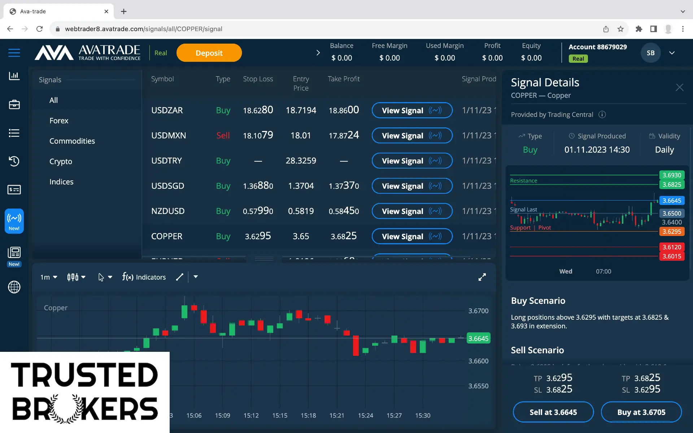Open the account dropdown chevron
Viewport: 693px width, 433px height.
point(672,53)
